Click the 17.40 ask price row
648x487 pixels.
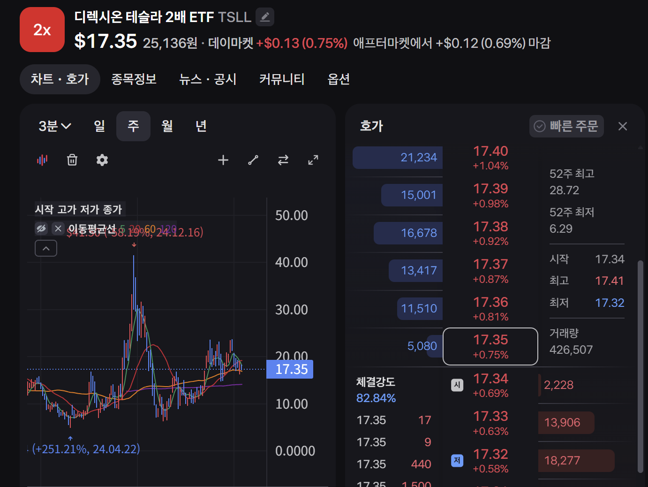pos(490,158)
